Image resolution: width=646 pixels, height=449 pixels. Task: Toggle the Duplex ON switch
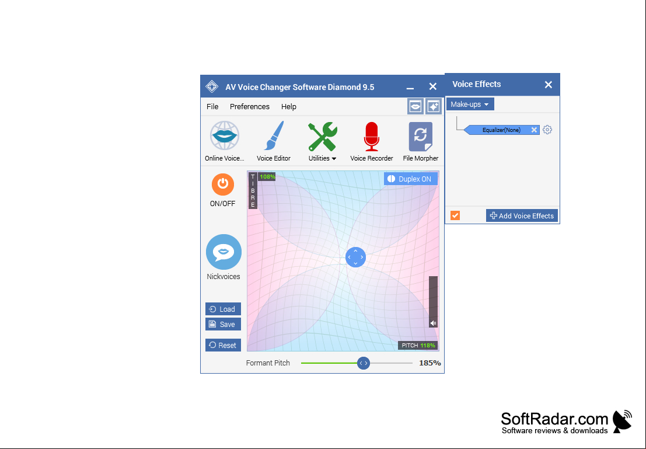tap(410, 179)
